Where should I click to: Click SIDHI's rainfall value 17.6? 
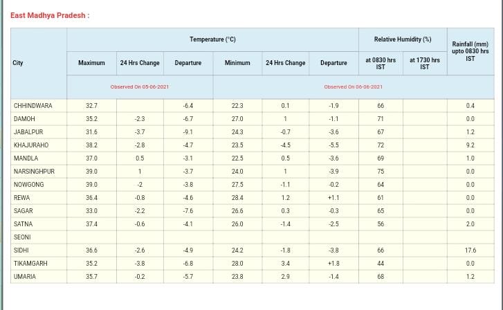point(470,250)
